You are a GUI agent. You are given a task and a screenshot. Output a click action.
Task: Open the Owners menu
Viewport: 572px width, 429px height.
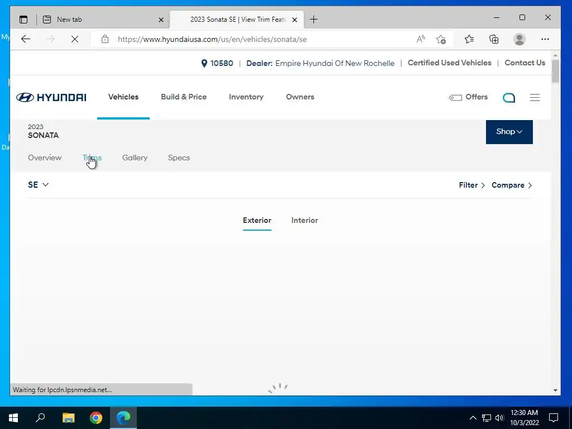point(300,97)
